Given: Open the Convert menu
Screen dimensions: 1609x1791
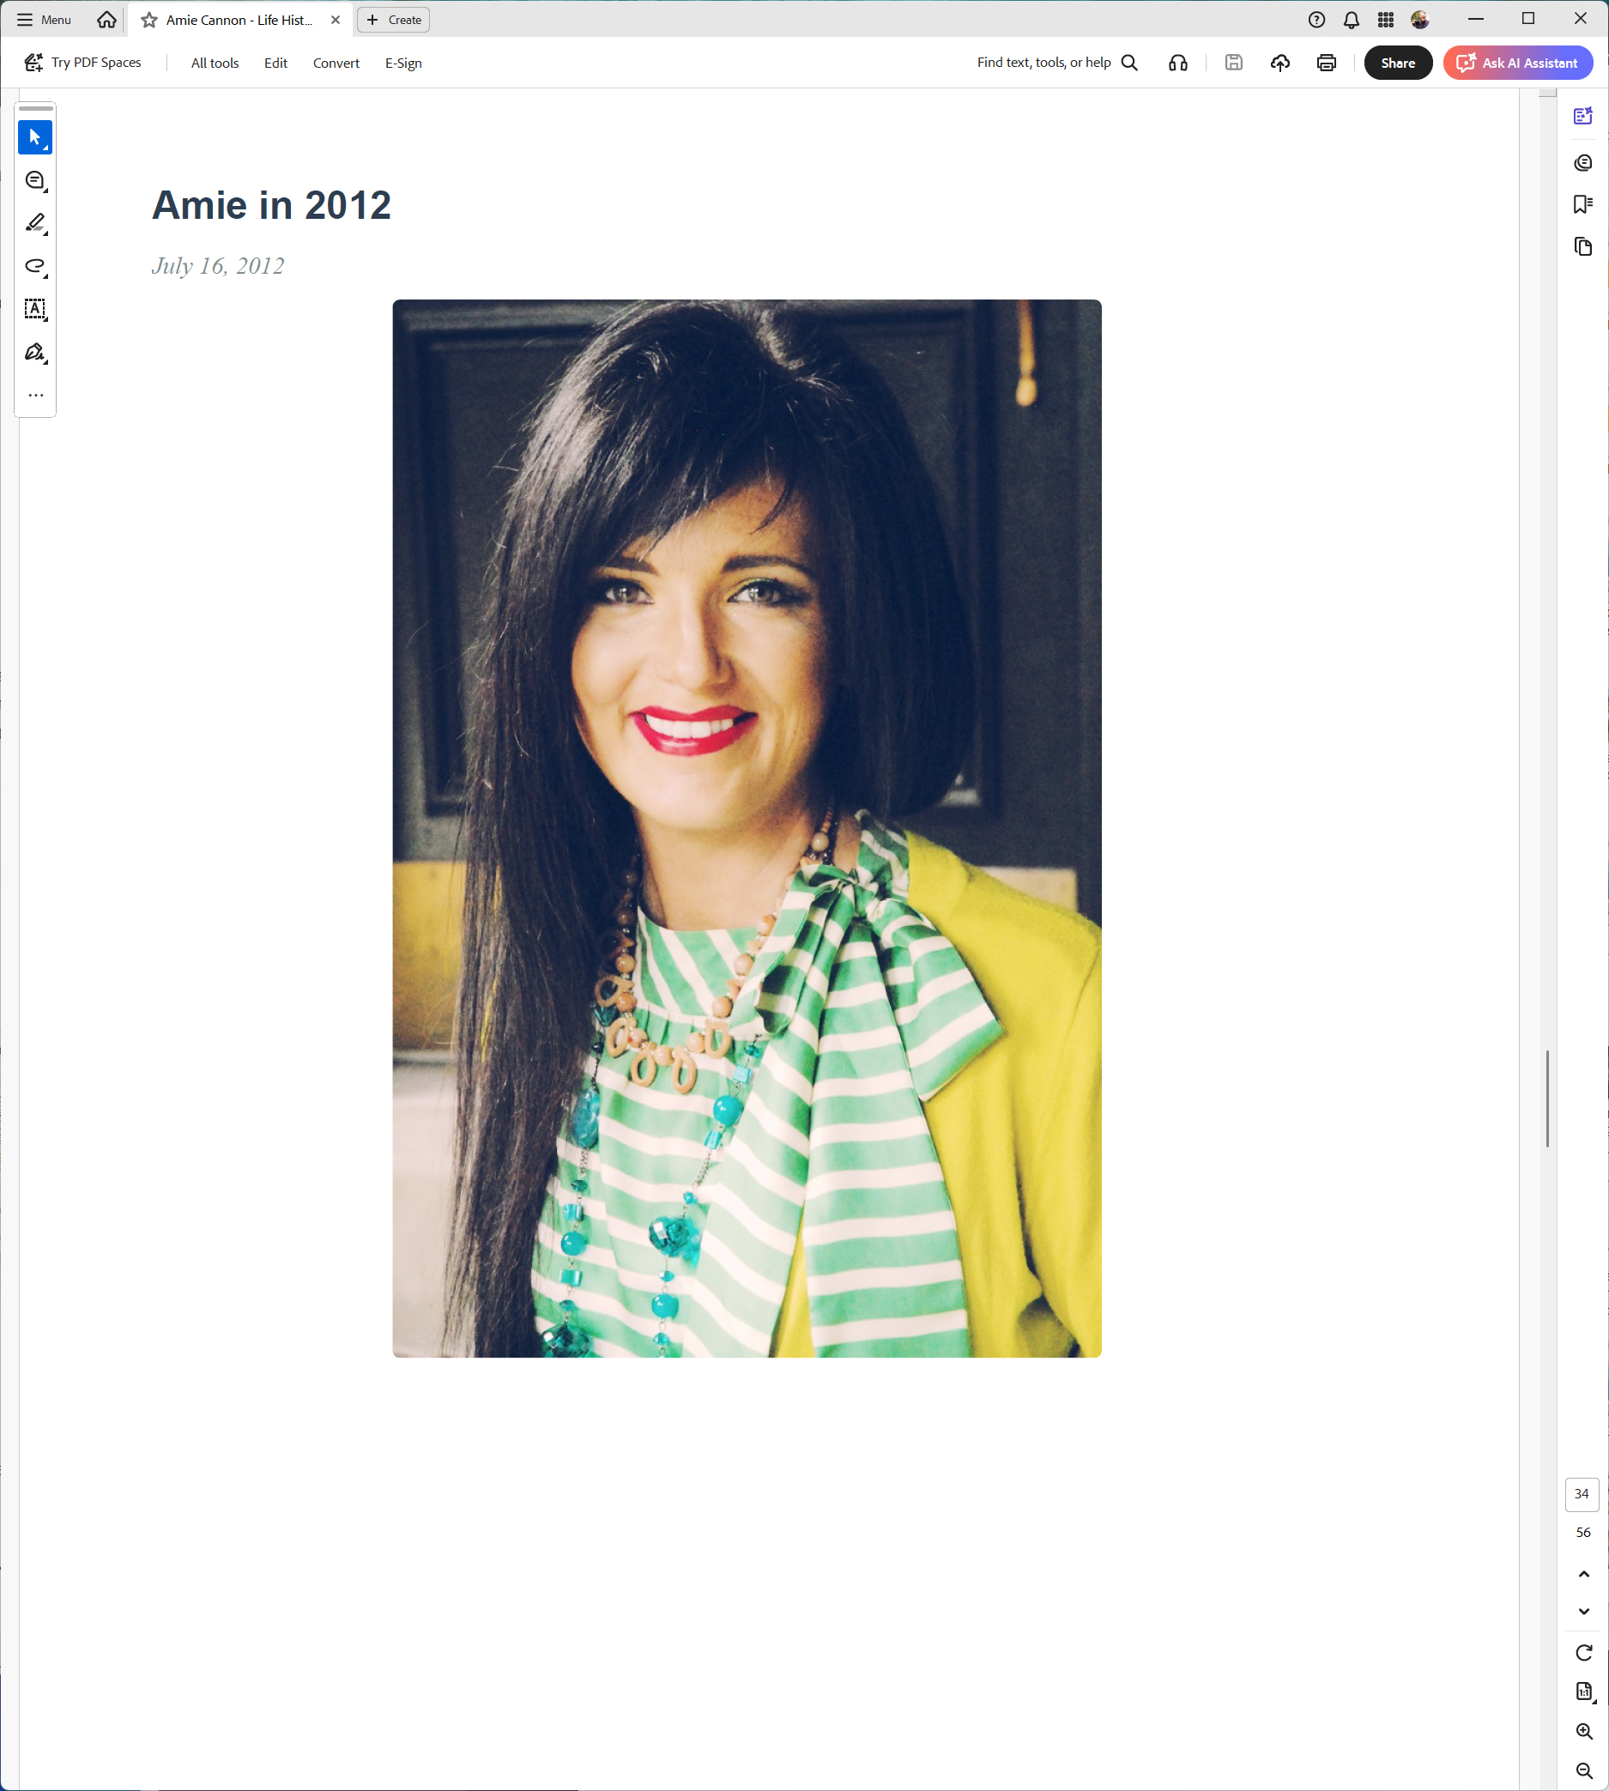Looking at the screenshot, I should [335, 62].
